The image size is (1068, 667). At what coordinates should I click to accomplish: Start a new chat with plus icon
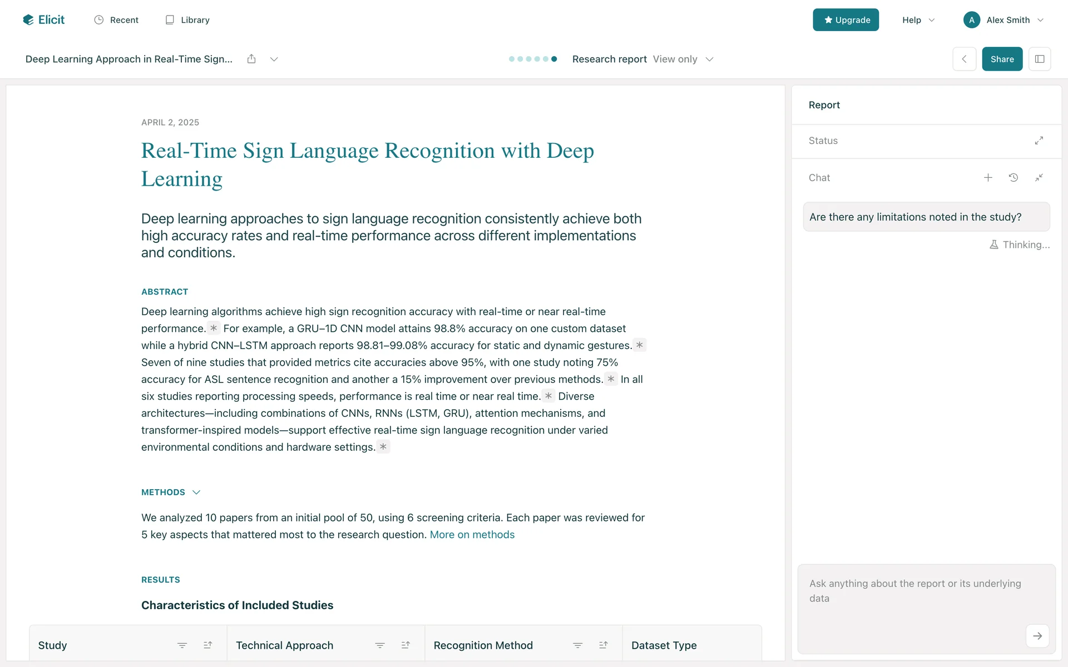tap(988, 178)
